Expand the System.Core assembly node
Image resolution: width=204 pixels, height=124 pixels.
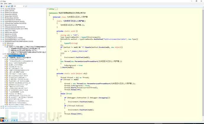coord(1,12)
